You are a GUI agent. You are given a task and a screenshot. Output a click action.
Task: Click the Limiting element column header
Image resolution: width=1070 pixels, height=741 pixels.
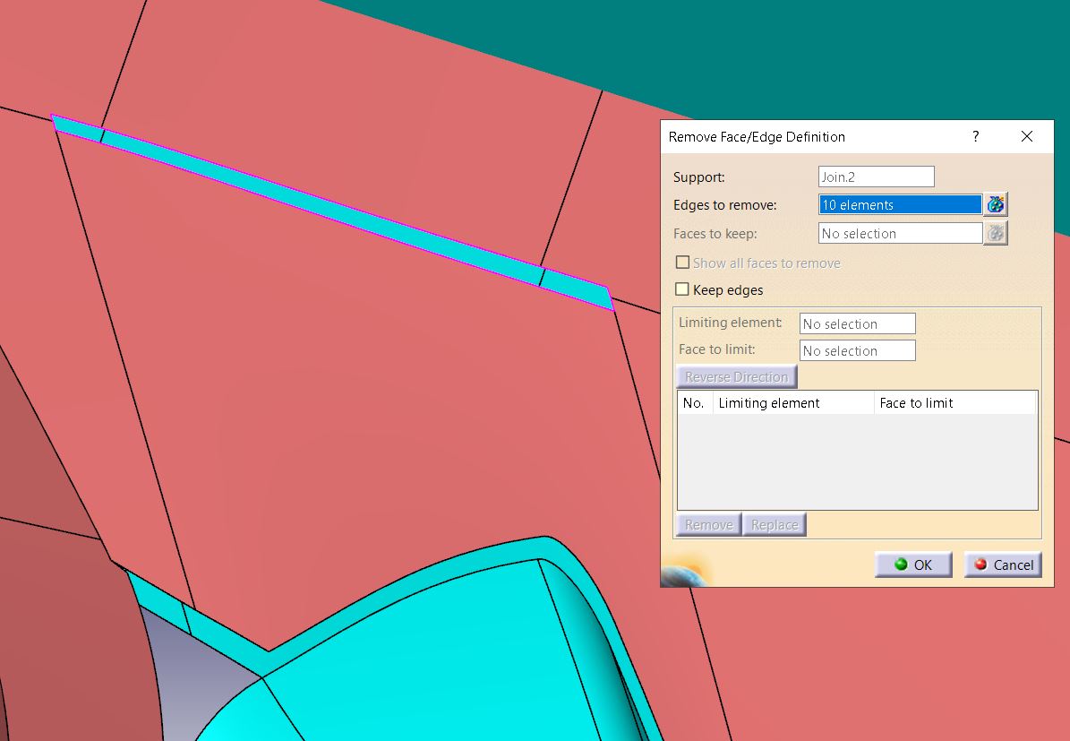792,402
